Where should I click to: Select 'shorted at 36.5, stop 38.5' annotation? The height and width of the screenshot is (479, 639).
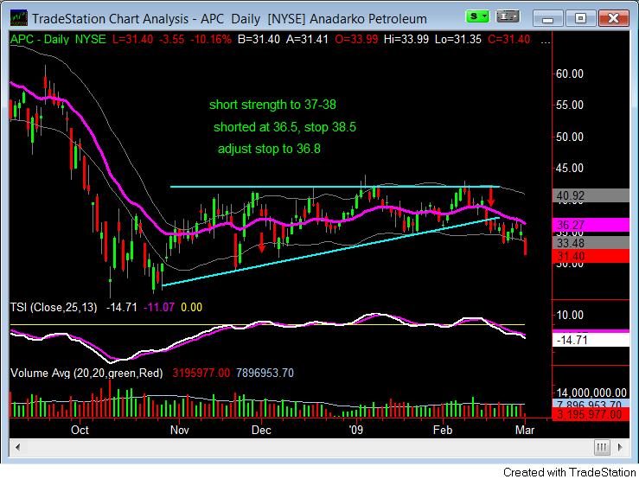[284, 127]
